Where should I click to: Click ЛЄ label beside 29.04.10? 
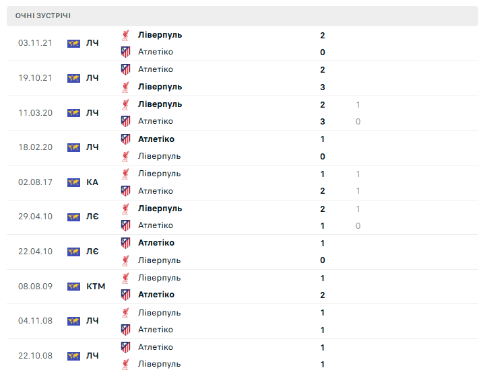(x=92, y=217)
